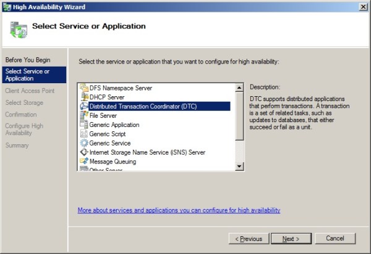Click the DFS Namespace Server icon
This screenshot has width=371, height=254.
point(84,88)
